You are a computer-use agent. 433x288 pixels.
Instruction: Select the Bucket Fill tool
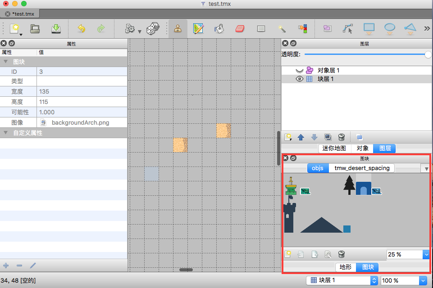pos(219,28)
